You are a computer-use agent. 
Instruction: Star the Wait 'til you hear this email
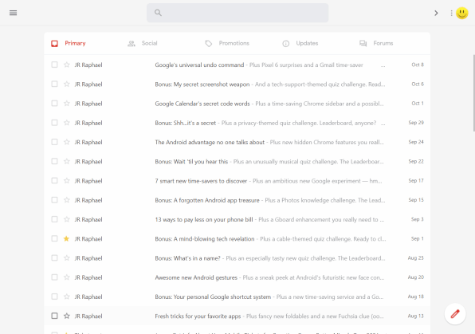[67, 161]
